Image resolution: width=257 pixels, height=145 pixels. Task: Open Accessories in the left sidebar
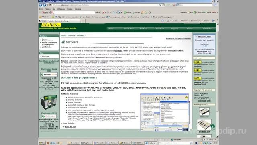(x=47, y=48)
